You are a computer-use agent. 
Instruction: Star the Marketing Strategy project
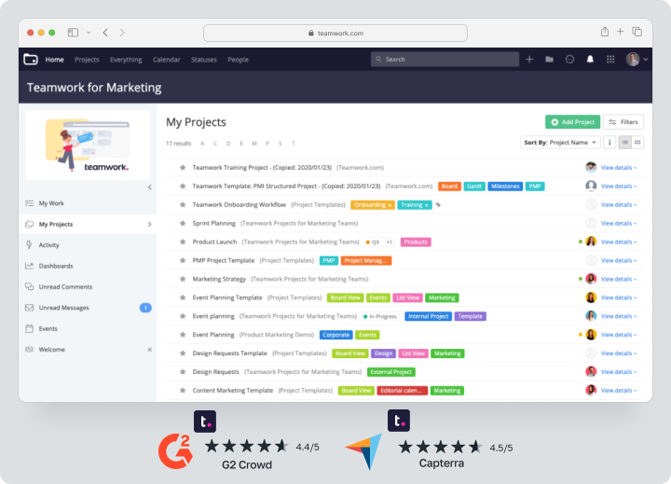183,279
